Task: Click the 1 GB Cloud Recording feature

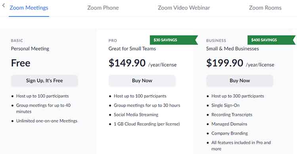Action: (147, 124)
